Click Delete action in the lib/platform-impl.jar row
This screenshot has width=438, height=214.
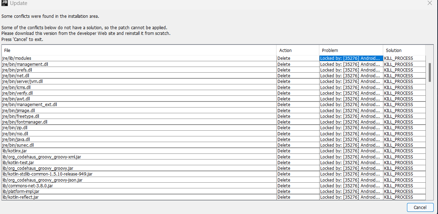tap(298, 191)
